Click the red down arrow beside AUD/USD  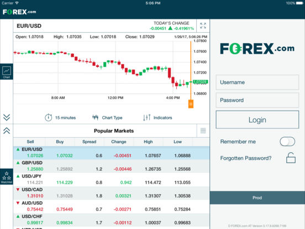(x=18, y=203)
